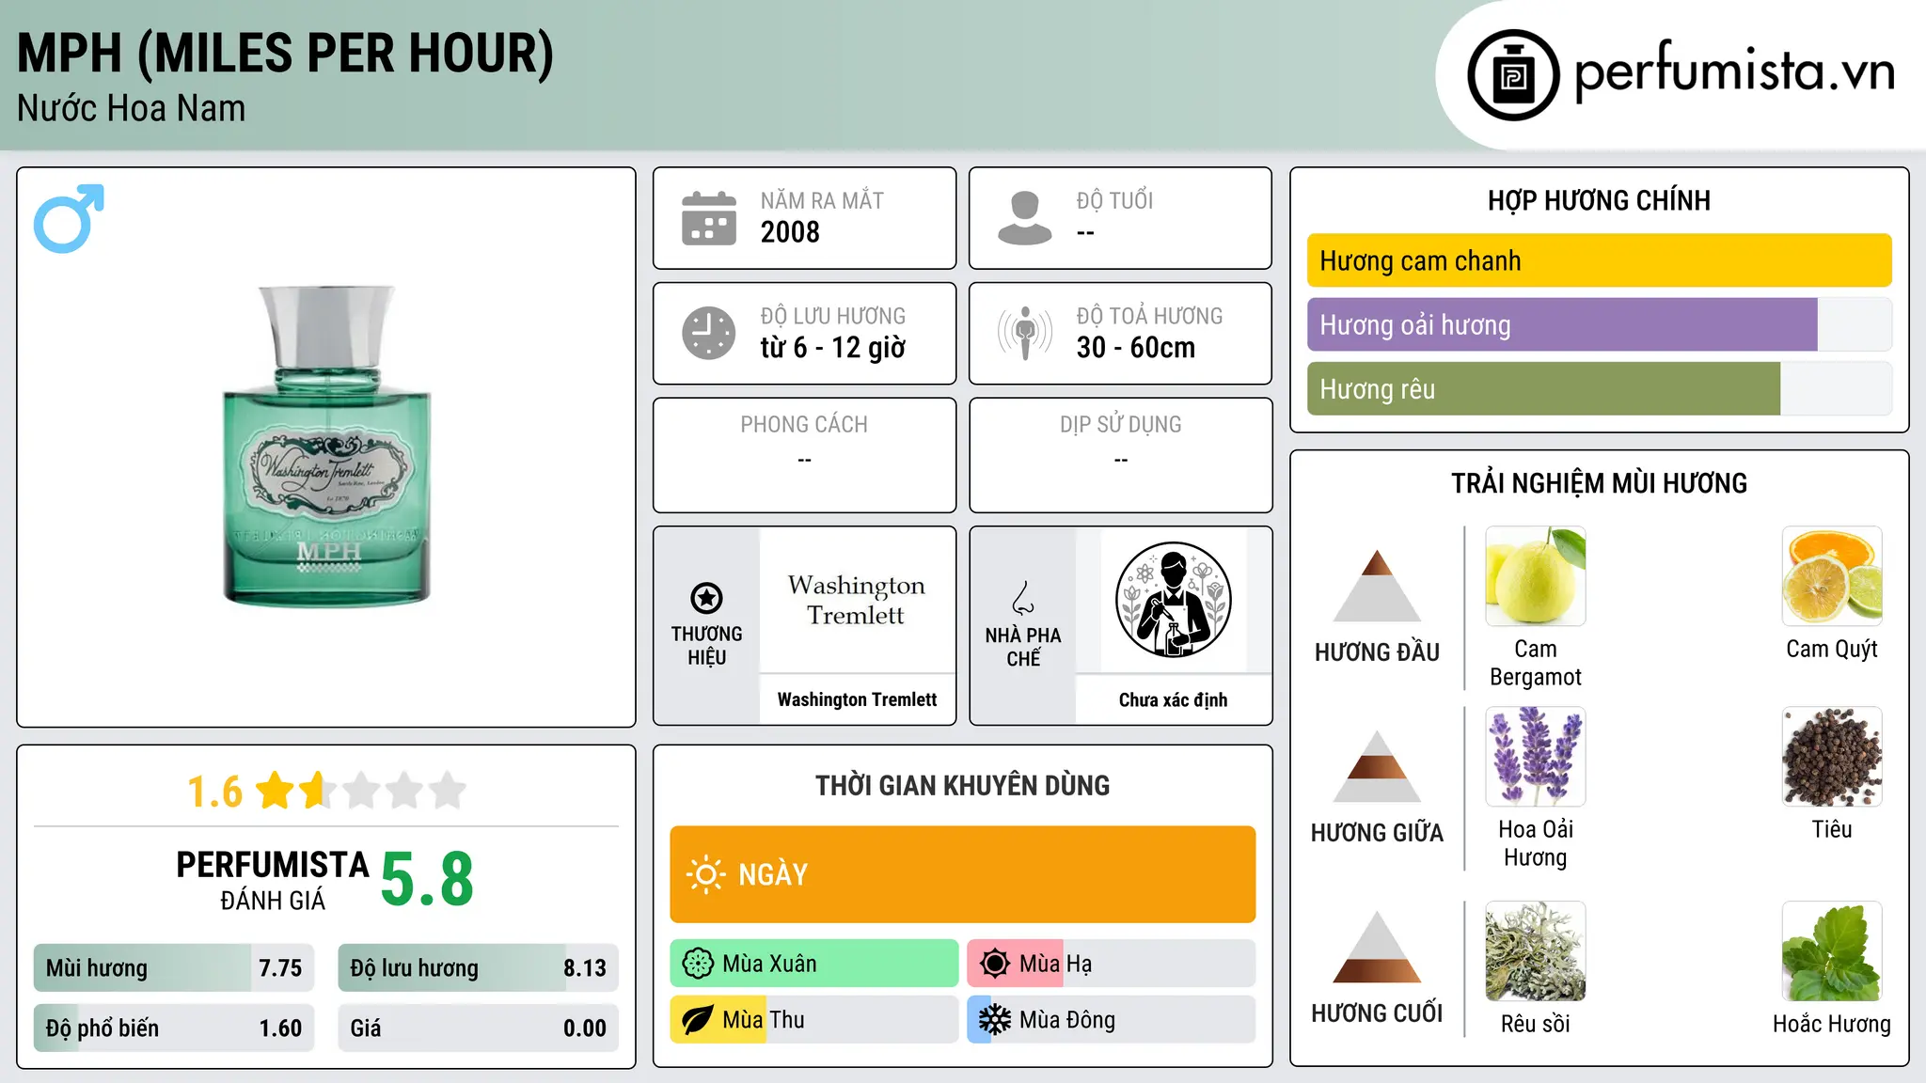The width and height of the screenshot is (1926, 1083).
Task: Click the Washington Tremlett brand logo
Action: point(857,600)
